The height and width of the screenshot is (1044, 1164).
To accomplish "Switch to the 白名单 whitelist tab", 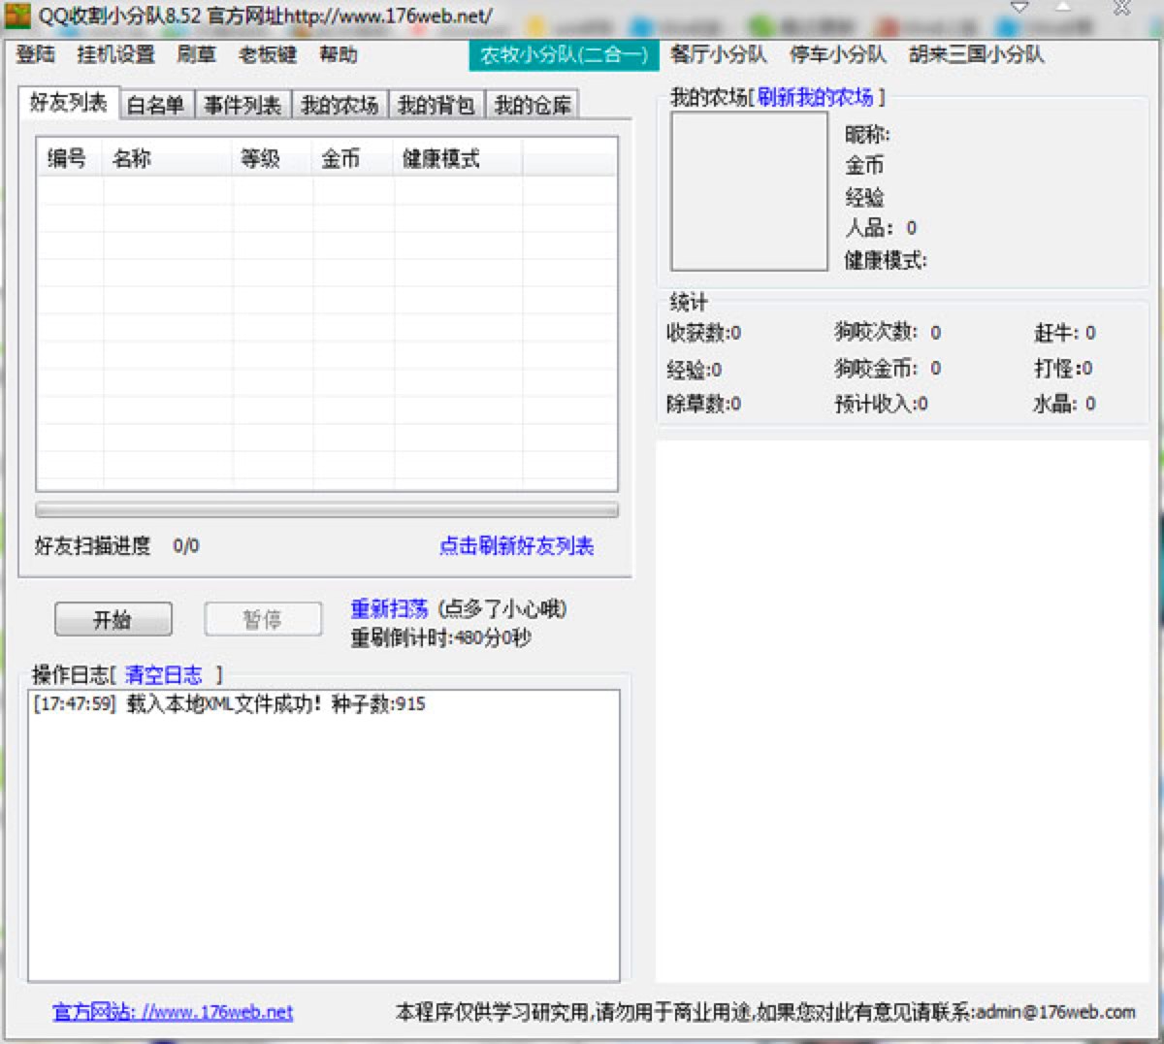I will click(155, 103).
